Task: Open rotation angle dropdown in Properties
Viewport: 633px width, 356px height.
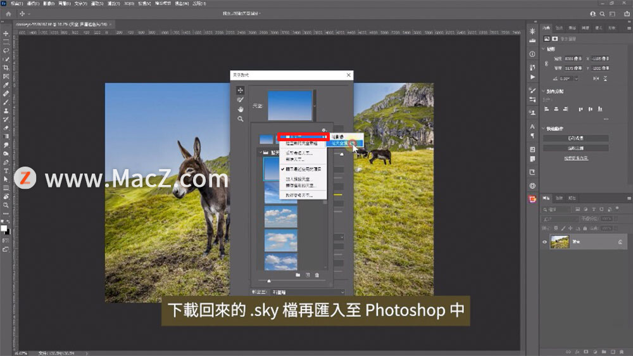Action: tap(576, 79)
